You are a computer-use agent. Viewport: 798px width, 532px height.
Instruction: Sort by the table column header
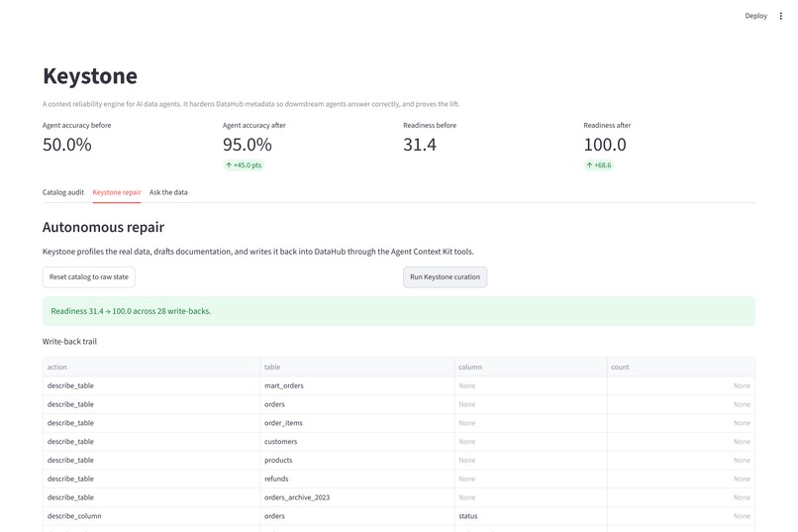click(357, 368)
